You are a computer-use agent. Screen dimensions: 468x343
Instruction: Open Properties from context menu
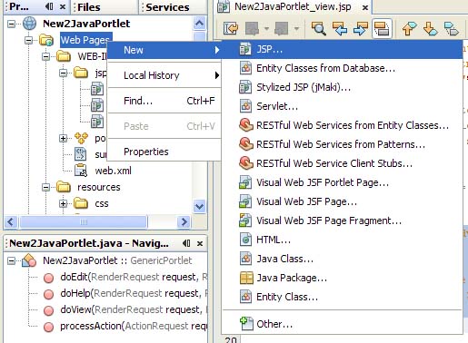coord(164,152)
